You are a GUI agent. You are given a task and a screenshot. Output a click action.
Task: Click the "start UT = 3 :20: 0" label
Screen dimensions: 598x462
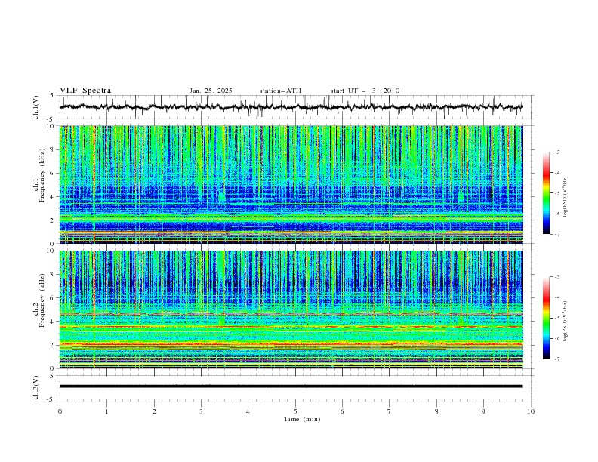(365, 91)
